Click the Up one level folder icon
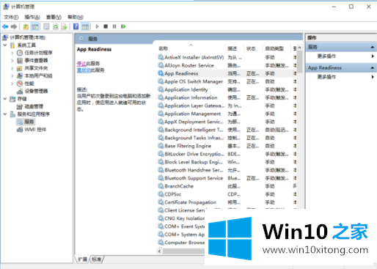The image size is (377, 269). pyautogui.click(x=26, y=26)
